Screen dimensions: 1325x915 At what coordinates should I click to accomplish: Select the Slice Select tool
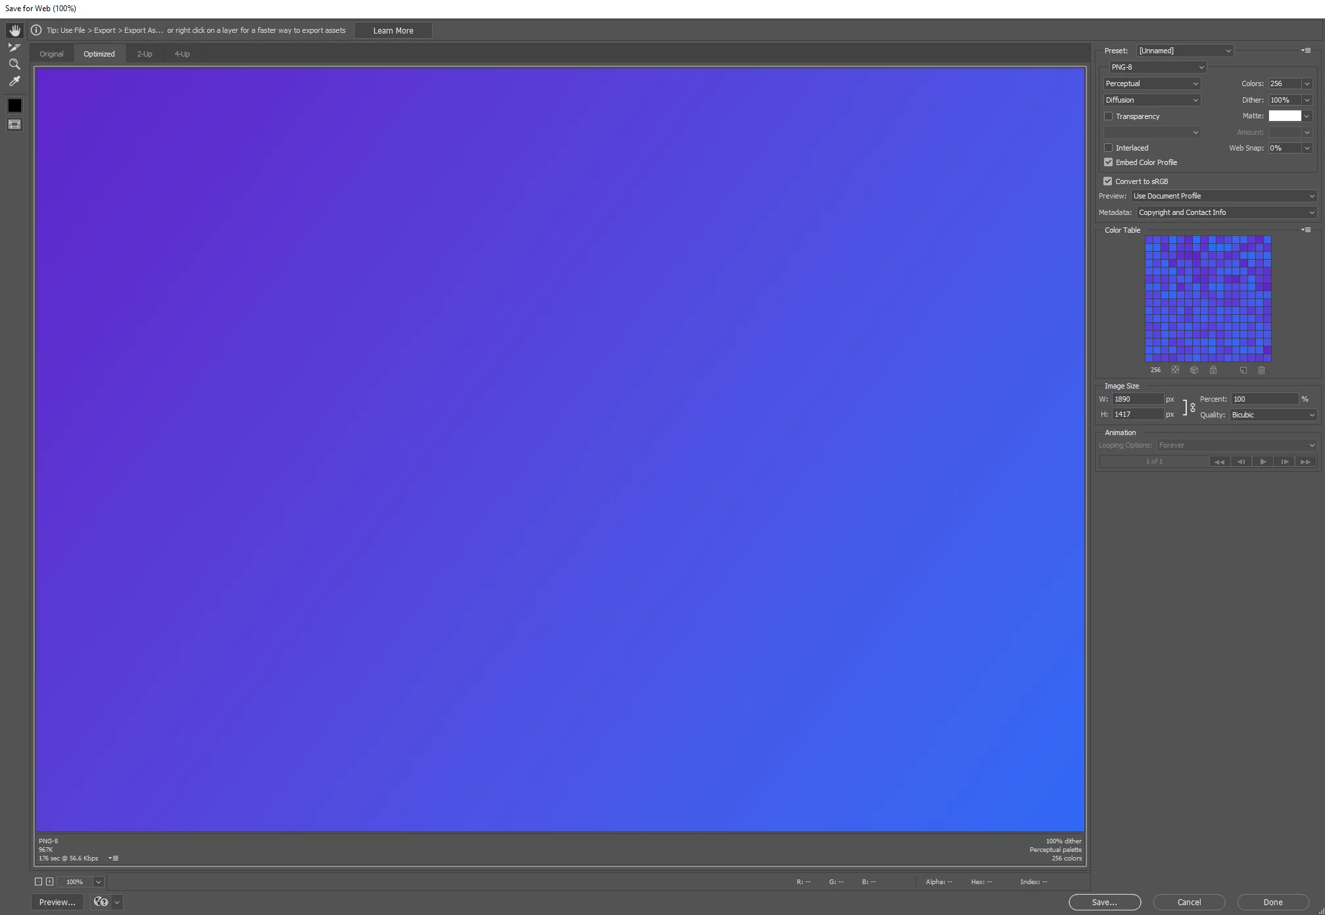[14, 47]
